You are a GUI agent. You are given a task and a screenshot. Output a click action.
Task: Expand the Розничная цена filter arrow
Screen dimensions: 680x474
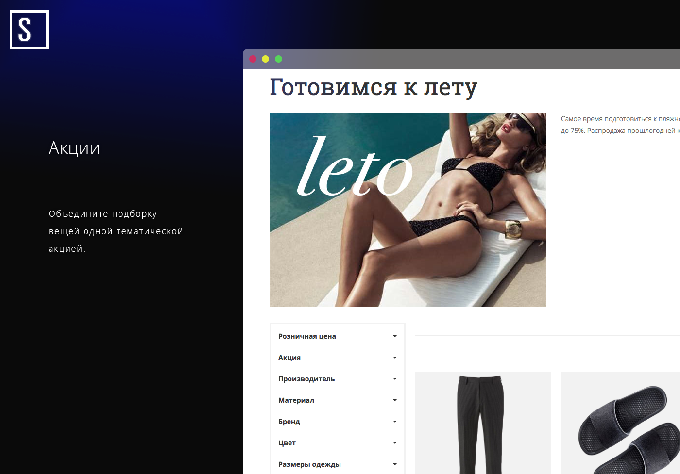coord(395,336)
